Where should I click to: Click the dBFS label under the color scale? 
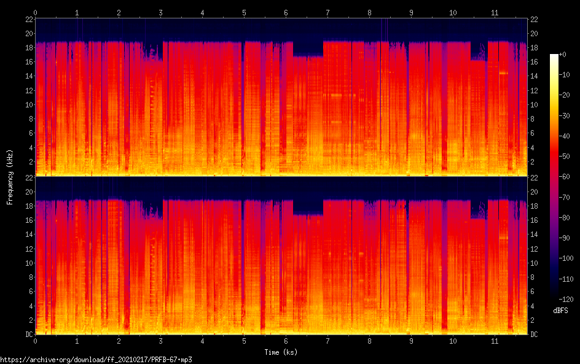click(x=560, y=311)
